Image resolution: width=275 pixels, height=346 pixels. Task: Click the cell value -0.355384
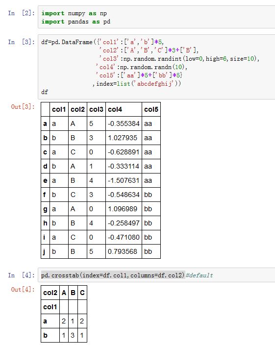(124, 124)
